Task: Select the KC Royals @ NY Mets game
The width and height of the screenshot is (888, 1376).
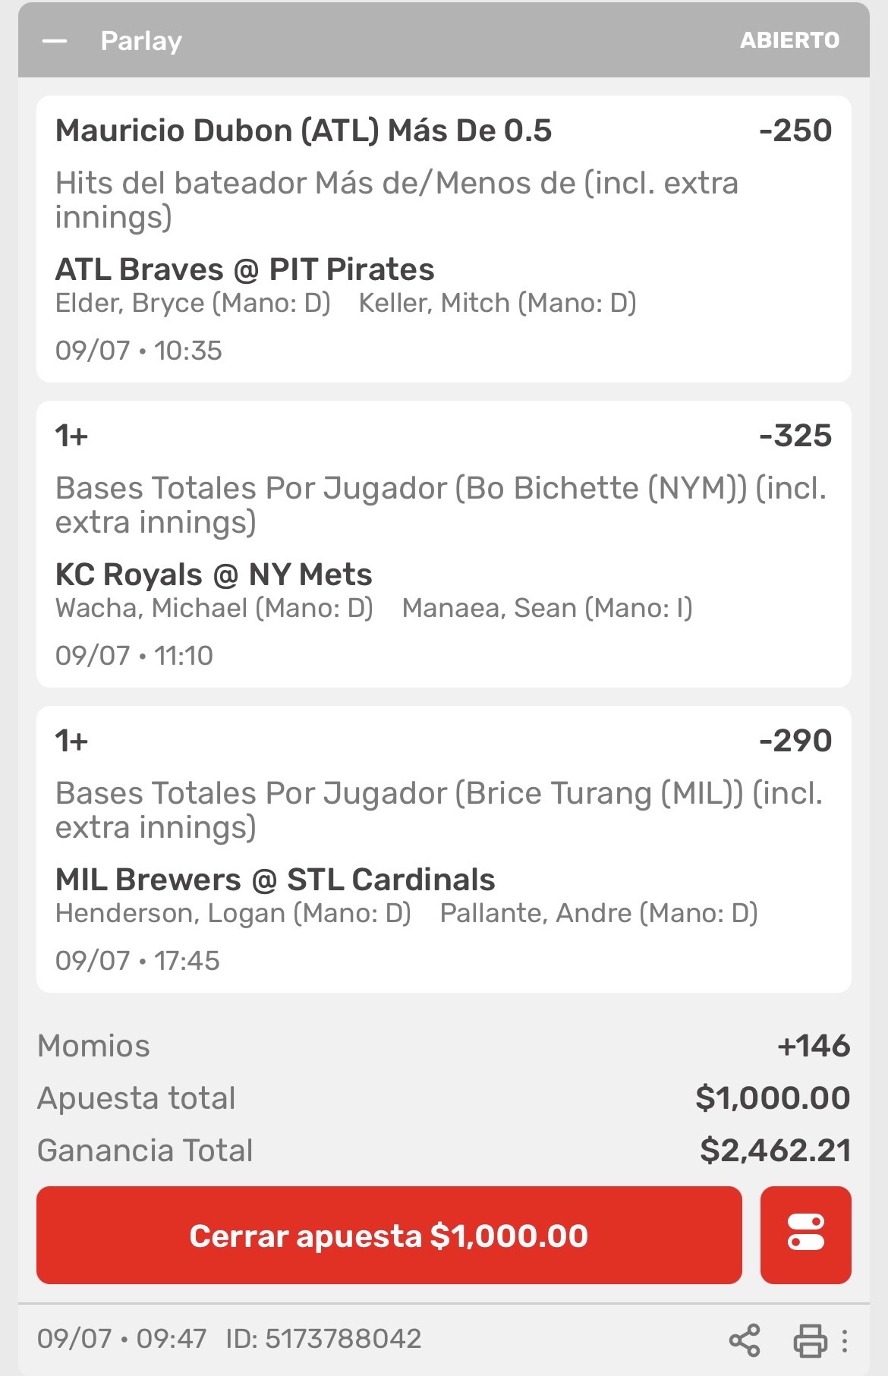Action: pos(213,575)
